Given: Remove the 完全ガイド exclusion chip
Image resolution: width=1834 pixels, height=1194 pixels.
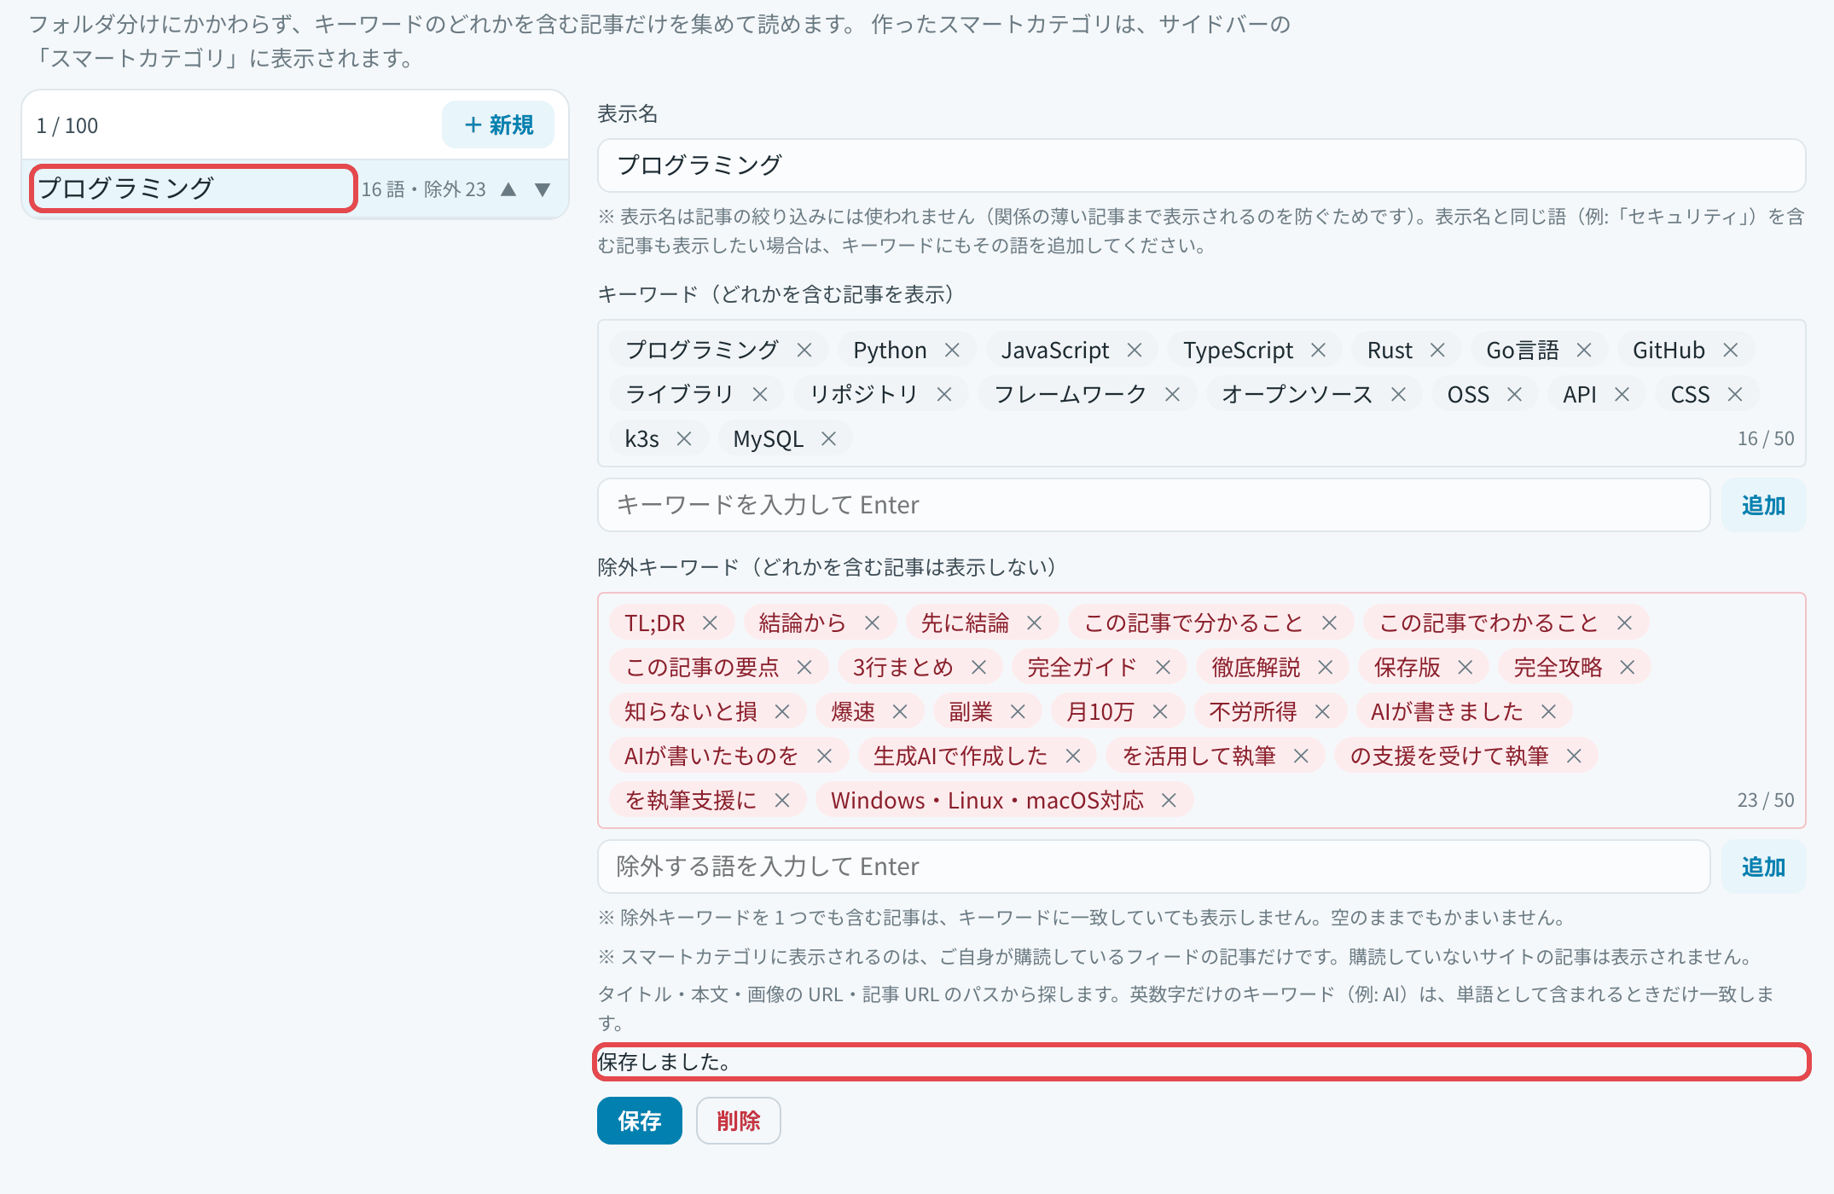Looking at the screenshot, I should [x=1163, y=668].
